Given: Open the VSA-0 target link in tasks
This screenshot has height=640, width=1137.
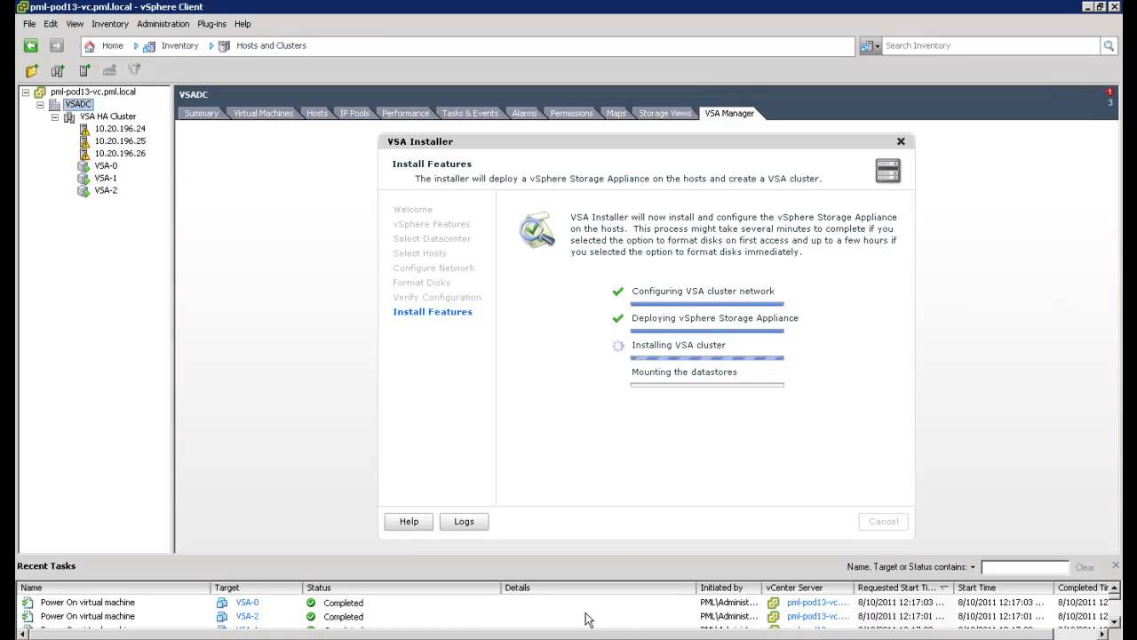Looking at the screenshot, I should pyautogui.click(x=247, y=603).
